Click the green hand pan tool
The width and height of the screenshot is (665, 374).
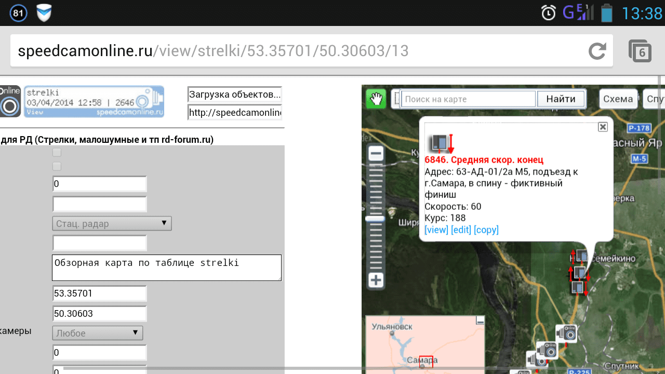(376, 99)
